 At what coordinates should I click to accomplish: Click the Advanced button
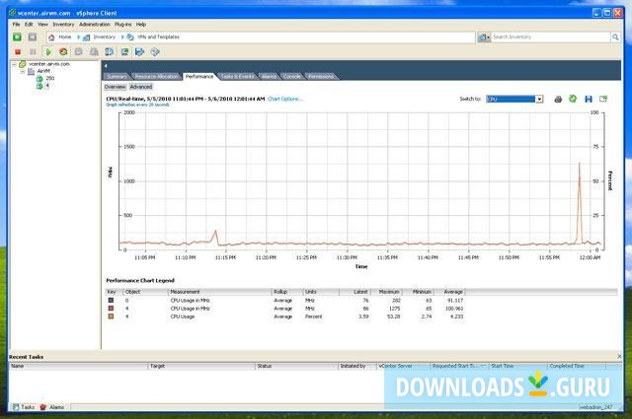pyautogui.click(x=140, y=87)
